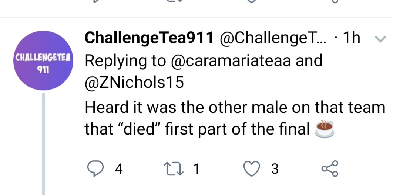Open the purple ChallengeTea 911 profile avatar

pos(43,60)
